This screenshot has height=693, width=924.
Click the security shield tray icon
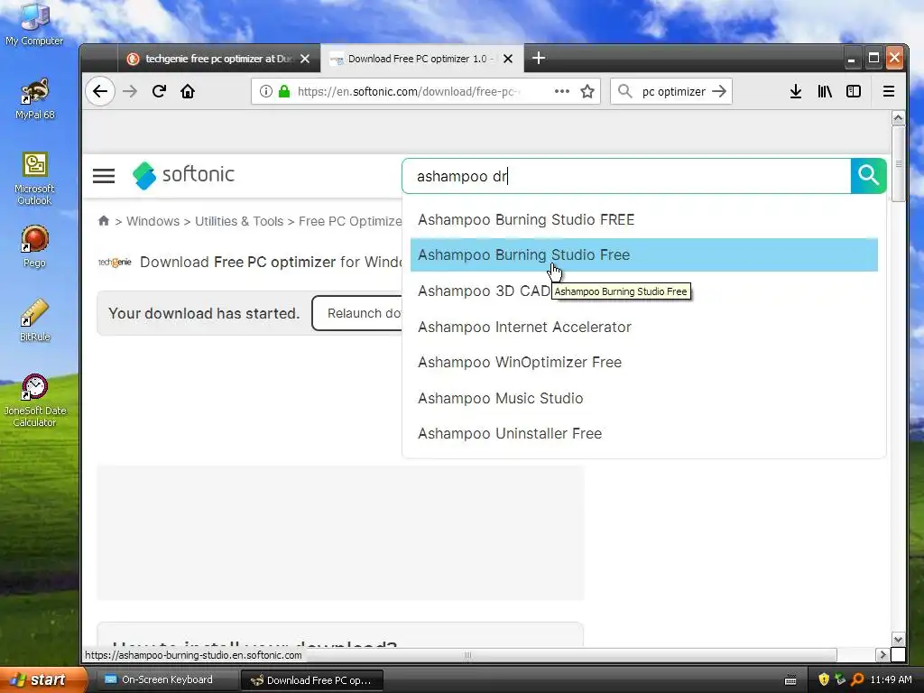click(x=824, y=680)
